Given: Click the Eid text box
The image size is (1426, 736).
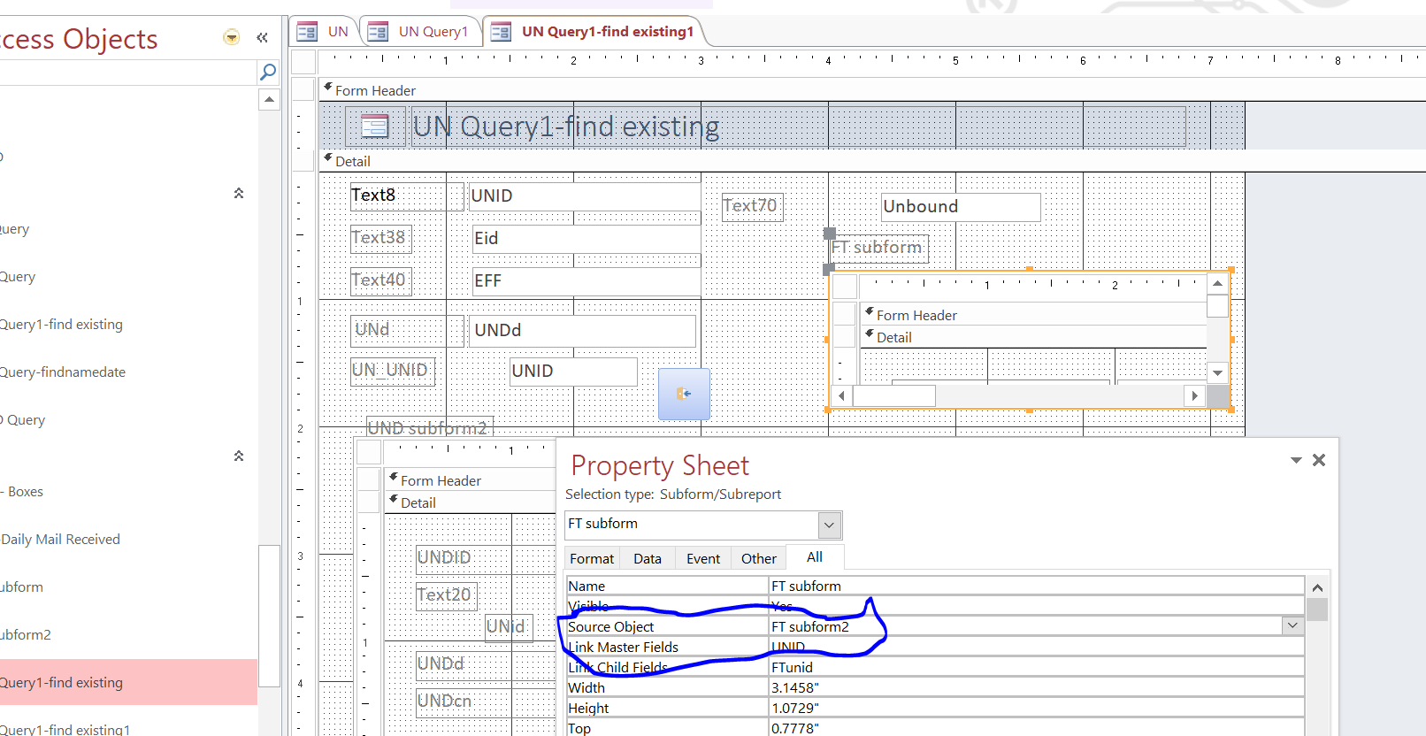Looking at the screenshot, I should point(586,238).
